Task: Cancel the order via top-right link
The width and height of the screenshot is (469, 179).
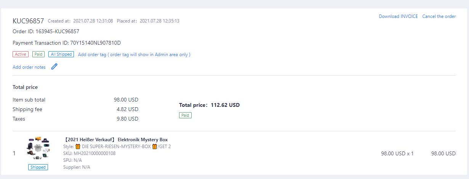Action: tap(439, 16)
